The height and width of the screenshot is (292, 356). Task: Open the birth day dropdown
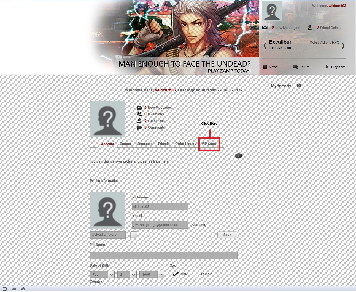click(x=127, y=275)
